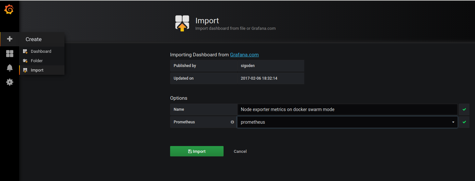475x181 pixels.
Task: Open the Grafana logo home menu
Action: (9, 10)
